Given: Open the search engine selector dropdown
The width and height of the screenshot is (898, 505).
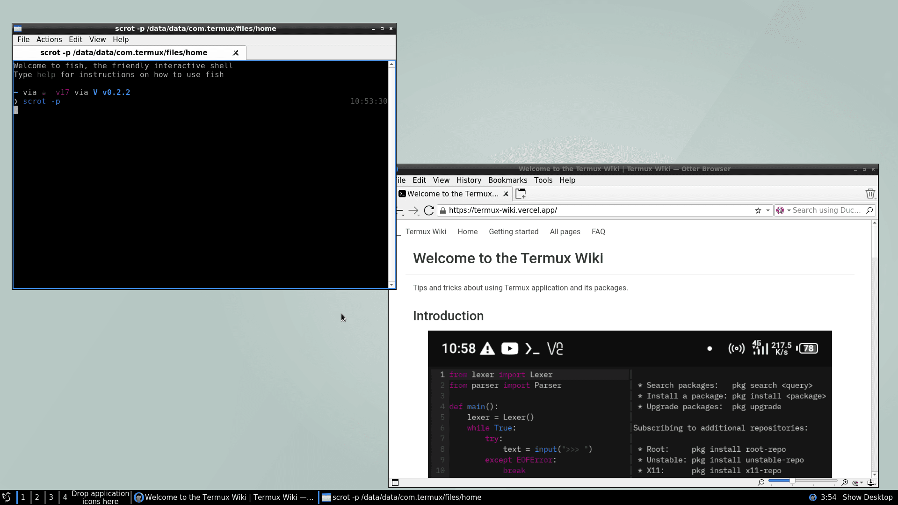Looking at the screenshot, I should (x=789, y=210).
